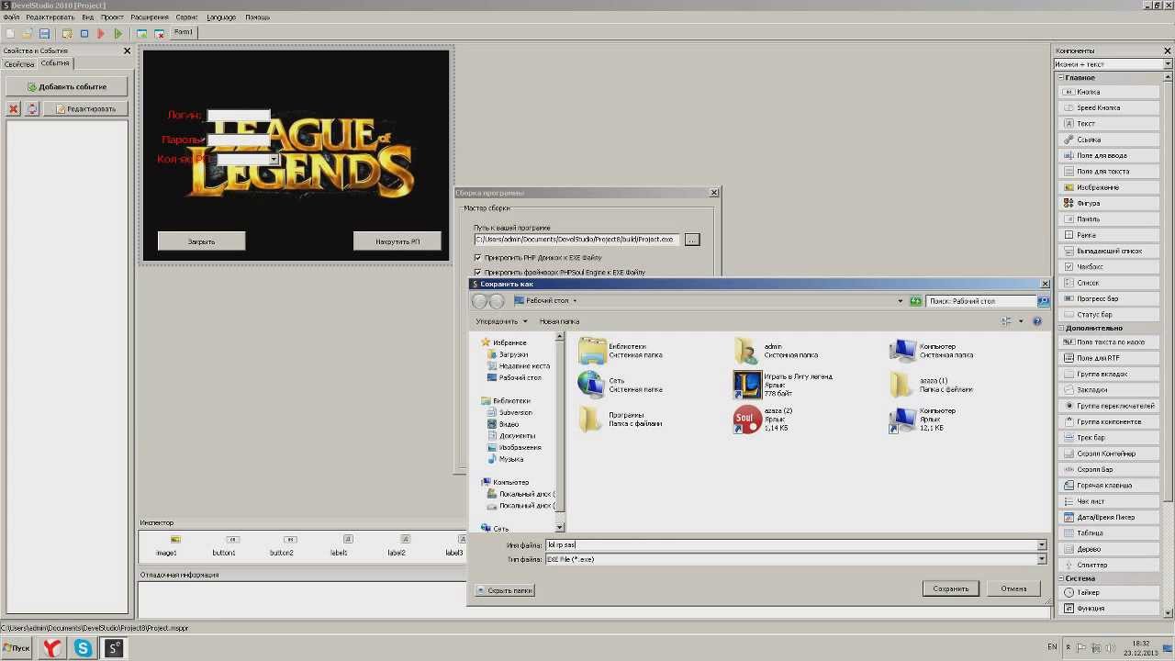The height and width of the screenshot is (661, 1175).
Task: Toggle Прикрепить фреймворк PHPSoul Engine checkbox
Action: (478, 273)
